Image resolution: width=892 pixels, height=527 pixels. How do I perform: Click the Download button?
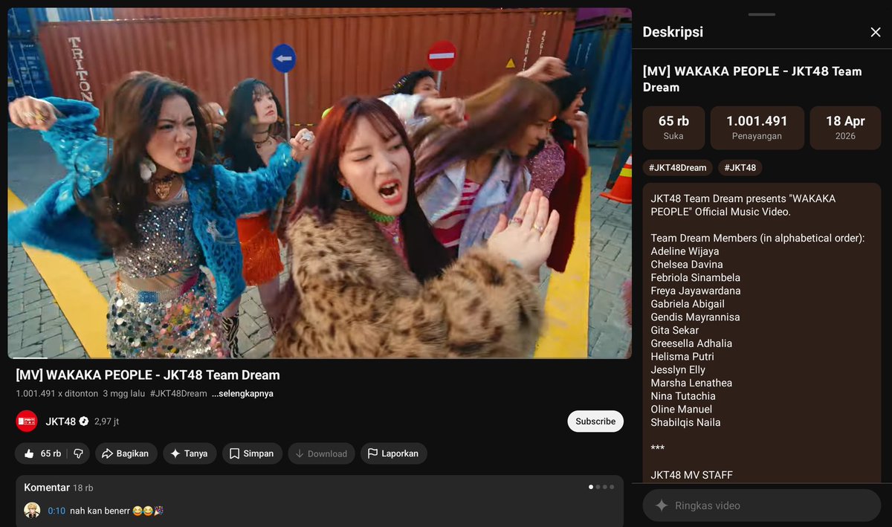(x=321, y=453)
